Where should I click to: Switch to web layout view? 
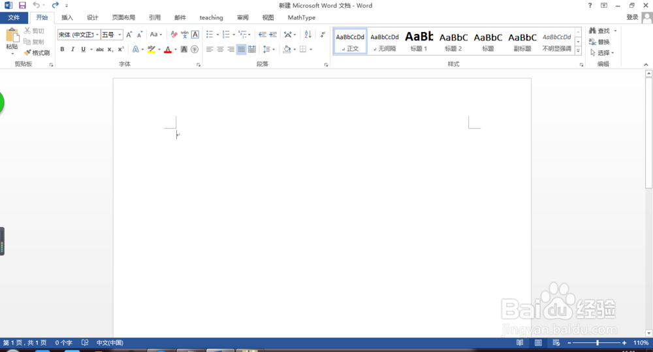556,342
